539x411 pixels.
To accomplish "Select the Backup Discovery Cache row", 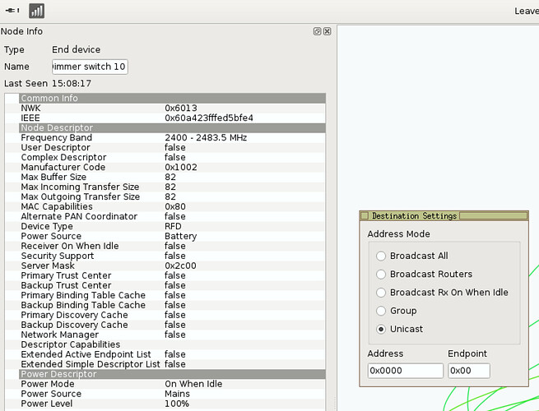I will tap(165, 325).
